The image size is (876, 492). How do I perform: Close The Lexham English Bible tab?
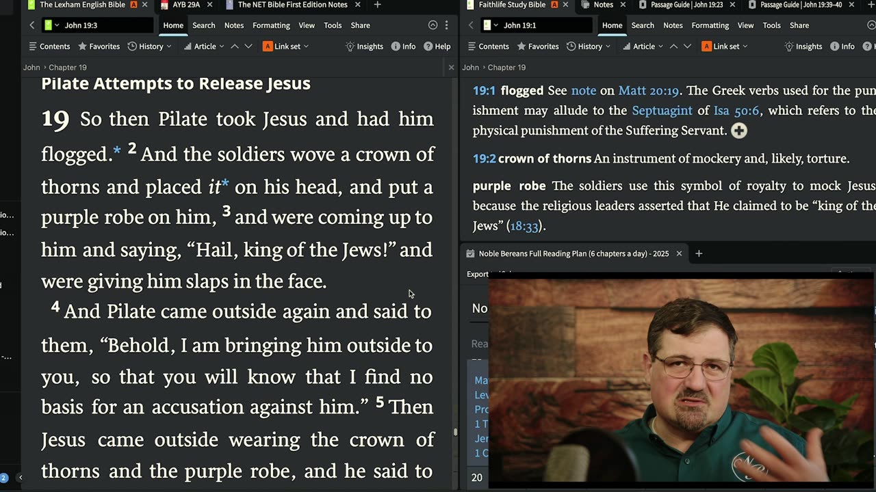tap(144, 5)
